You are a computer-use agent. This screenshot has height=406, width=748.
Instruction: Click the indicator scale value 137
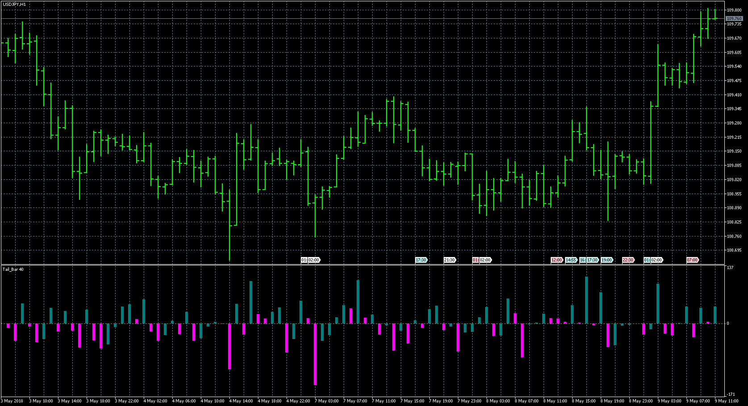[x=730, y=268]
